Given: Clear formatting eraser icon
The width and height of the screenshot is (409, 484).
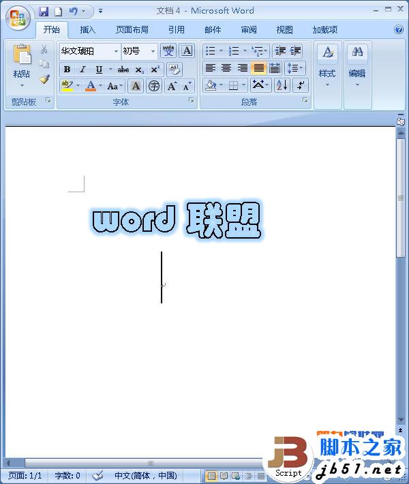Looking at the screenshot, I should point(175,70).
